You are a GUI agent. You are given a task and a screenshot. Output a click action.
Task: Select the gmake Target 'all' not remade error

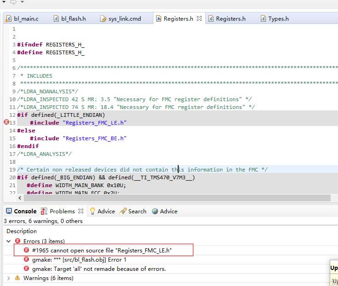99,269
